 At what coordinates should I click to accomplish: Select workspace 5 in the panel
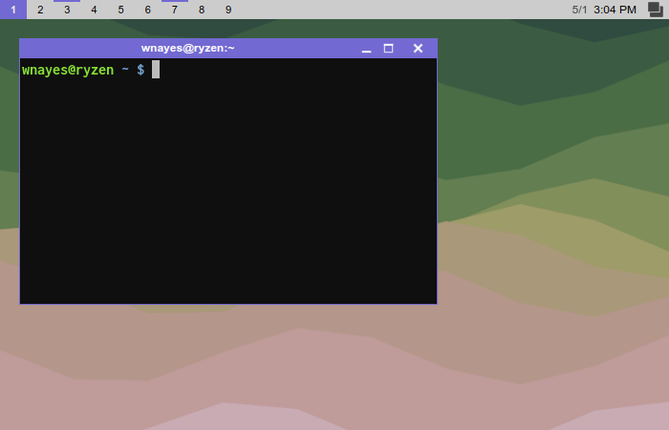[120, 10]
